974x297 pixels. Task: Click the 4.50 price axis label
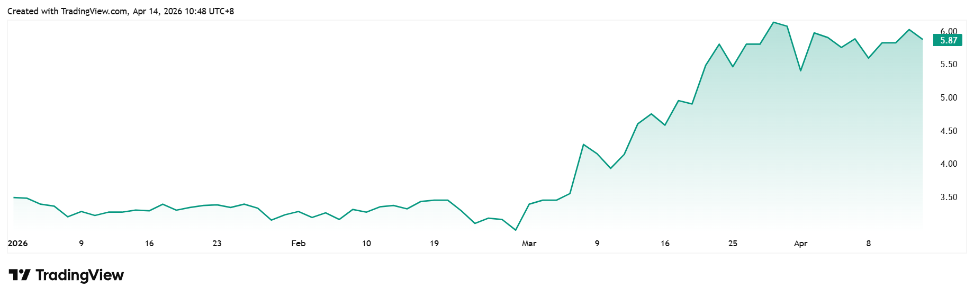click(x=949, y=131)
